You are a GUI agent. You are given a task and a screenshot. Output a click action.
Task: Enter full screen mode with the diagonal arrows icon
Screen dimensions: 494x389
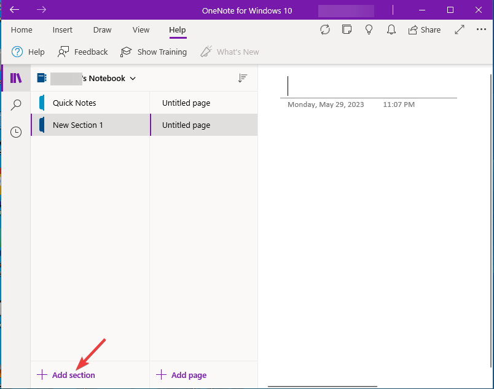(460, 29)
